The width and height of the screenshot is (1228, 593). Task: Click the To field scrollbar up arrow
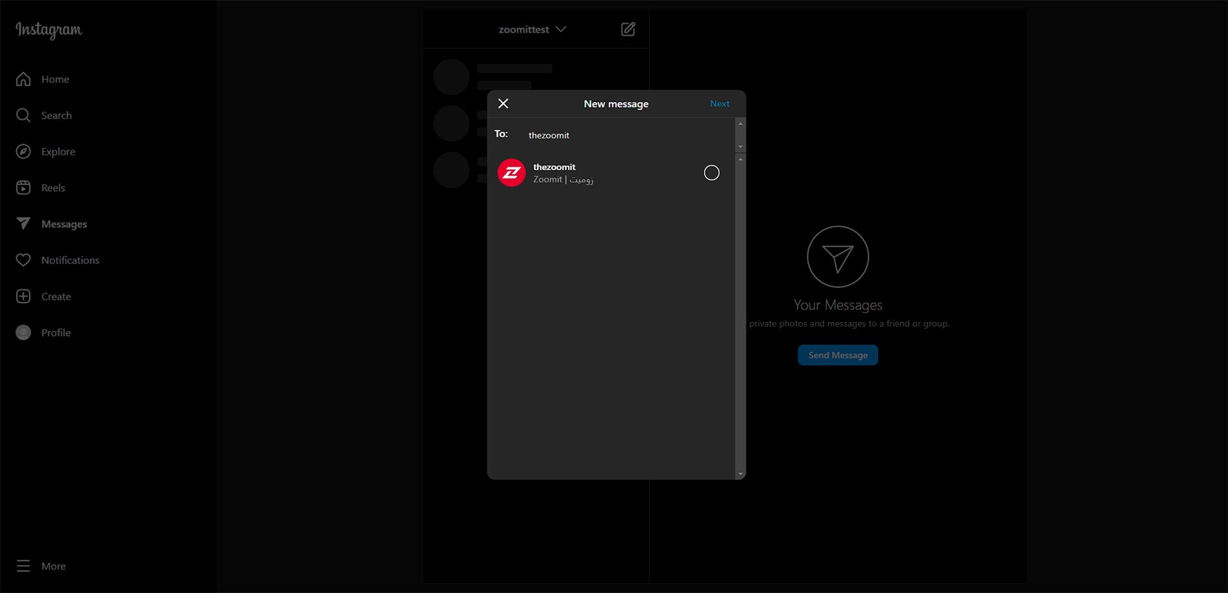(741, 123)
